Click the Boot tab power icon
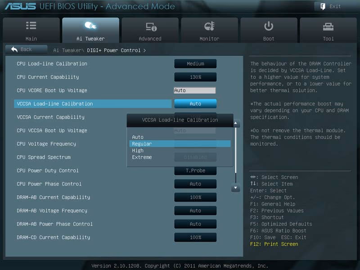The width and height of the screenshot is (360, 270). pyautogui.click(x=269, y=26)
